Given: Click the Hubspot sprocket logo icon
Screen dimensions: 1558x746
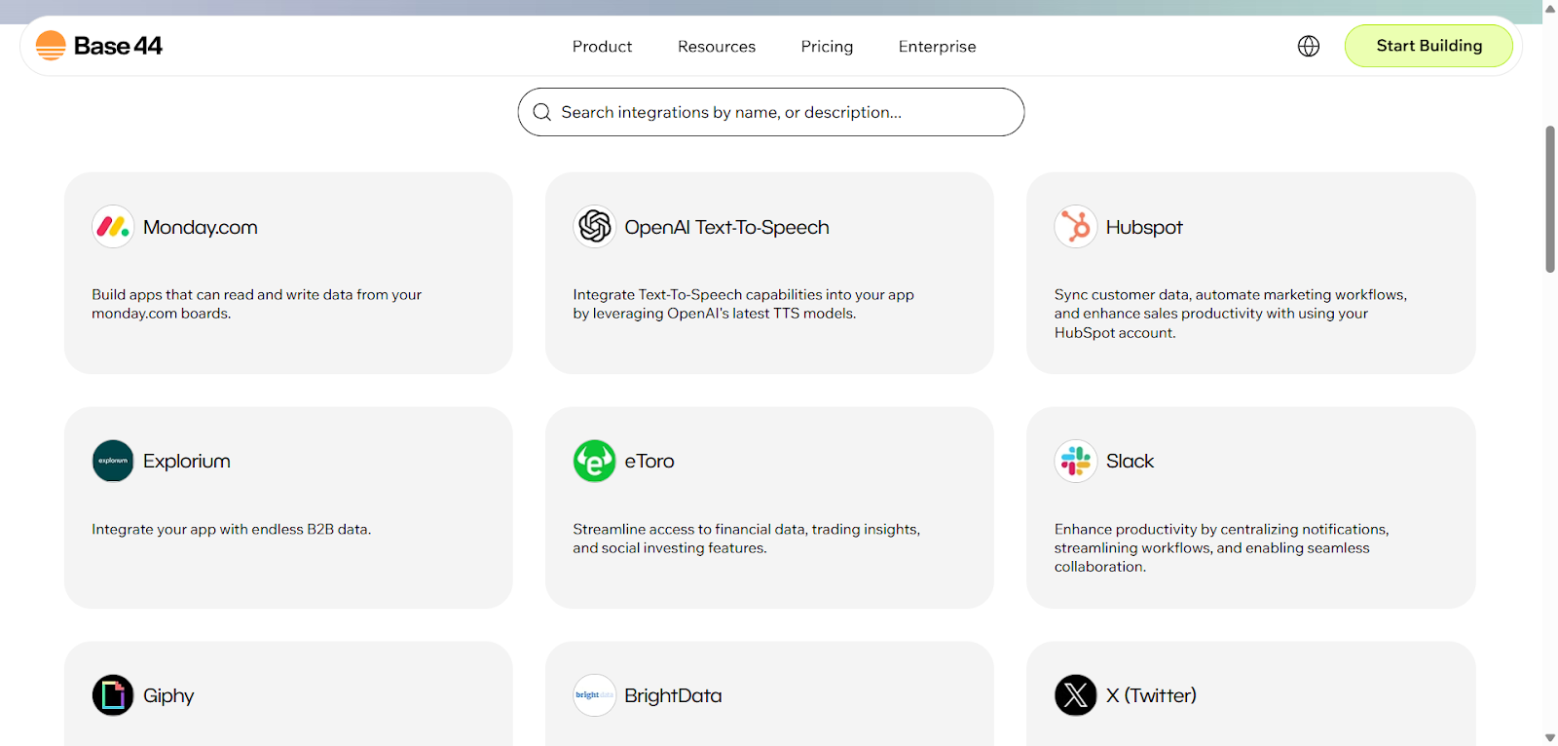Looking at the screenshot, I should (1075, 227).
